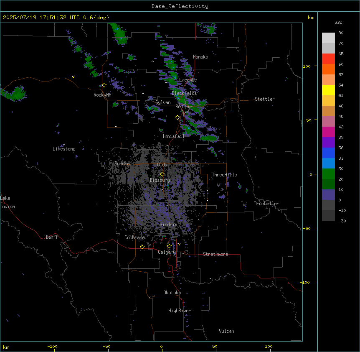360x352 pixels.
Task: Click the yellow diamond marker between Olds and Didsbury
Action: point(162,174)
